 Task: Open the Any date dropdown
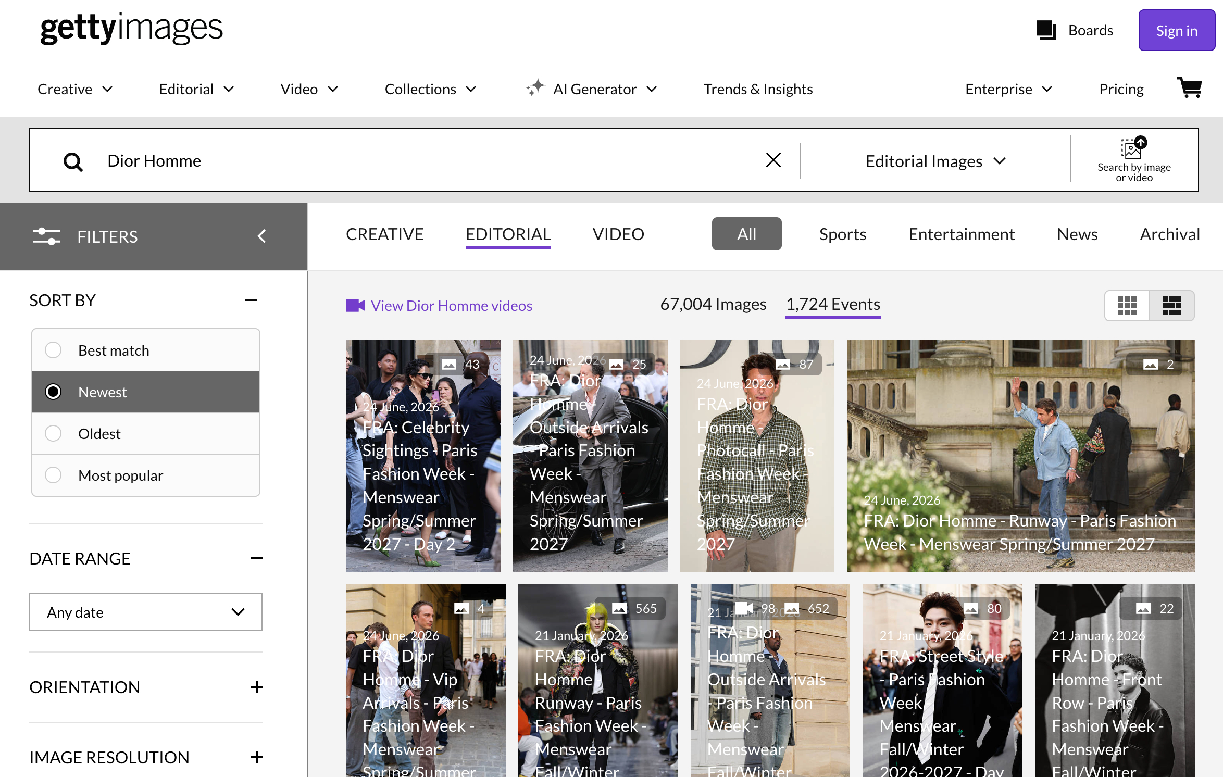[146, 612]
